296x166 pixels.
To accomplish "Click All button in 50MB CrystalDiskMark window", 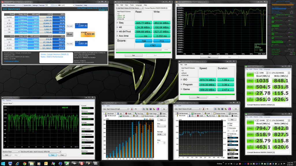I will tap(250, 74).
